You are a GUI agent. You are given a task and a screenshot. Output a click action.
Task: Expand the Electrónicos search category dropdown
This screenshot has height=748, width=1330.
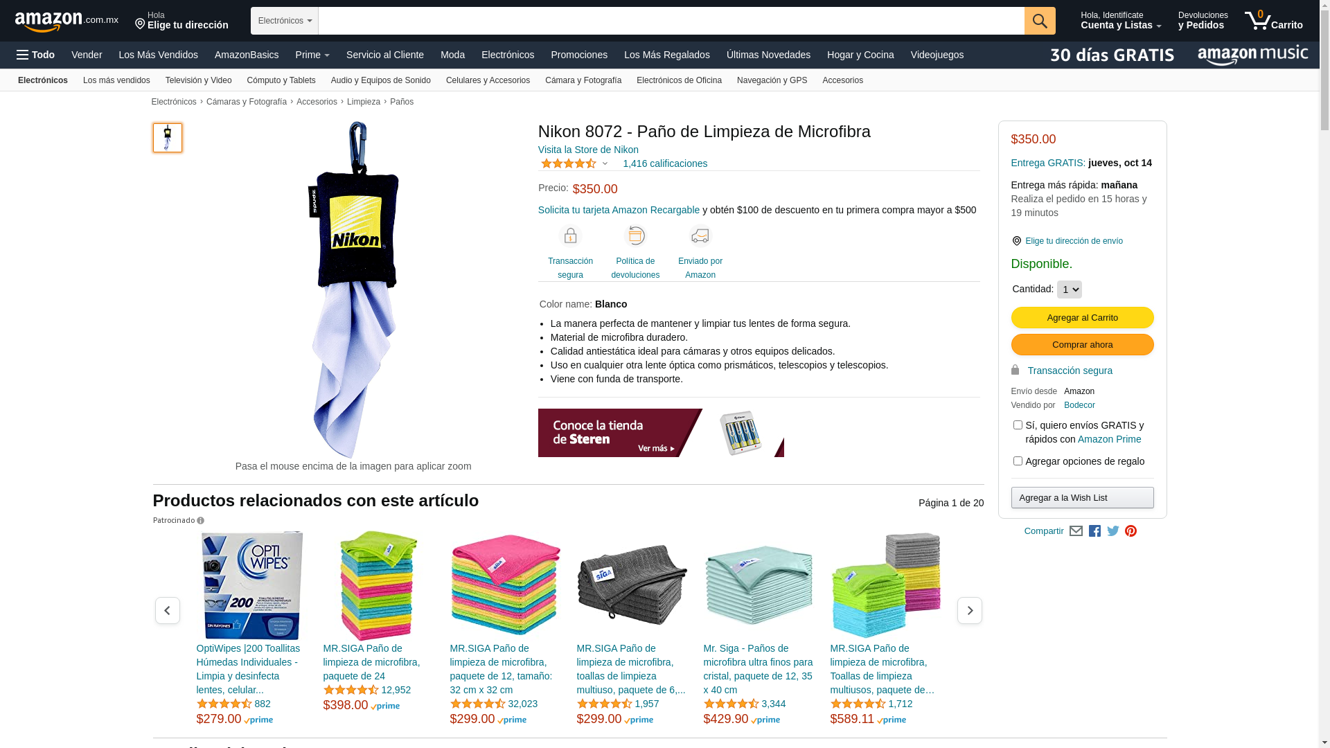[285, 21]
